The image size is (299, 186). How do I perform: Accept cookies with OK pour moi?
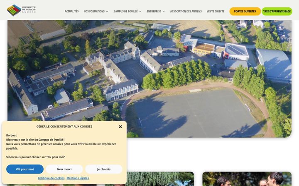click(x=25, y=169)
